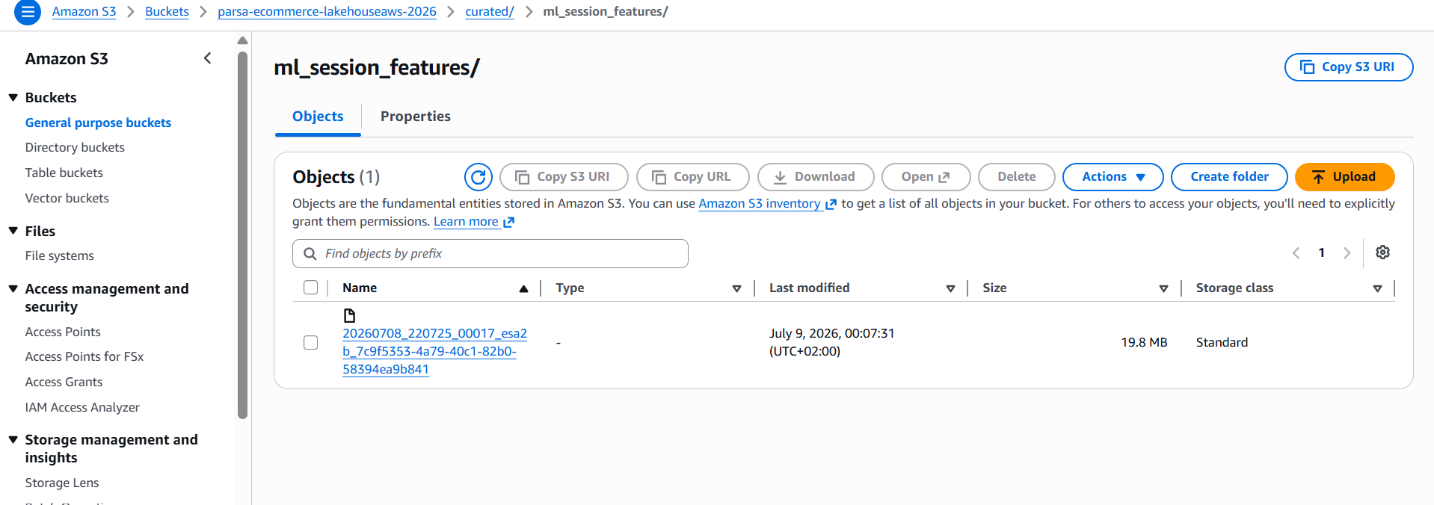
Task: Sort by Name column arrow
Action: (x=524, y=288)
